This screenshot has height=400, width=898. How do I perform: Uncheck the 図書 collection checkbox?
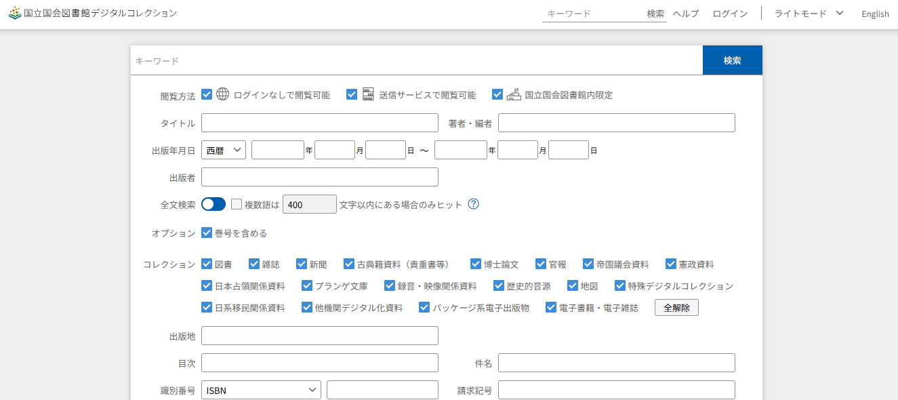coord(207,264)
